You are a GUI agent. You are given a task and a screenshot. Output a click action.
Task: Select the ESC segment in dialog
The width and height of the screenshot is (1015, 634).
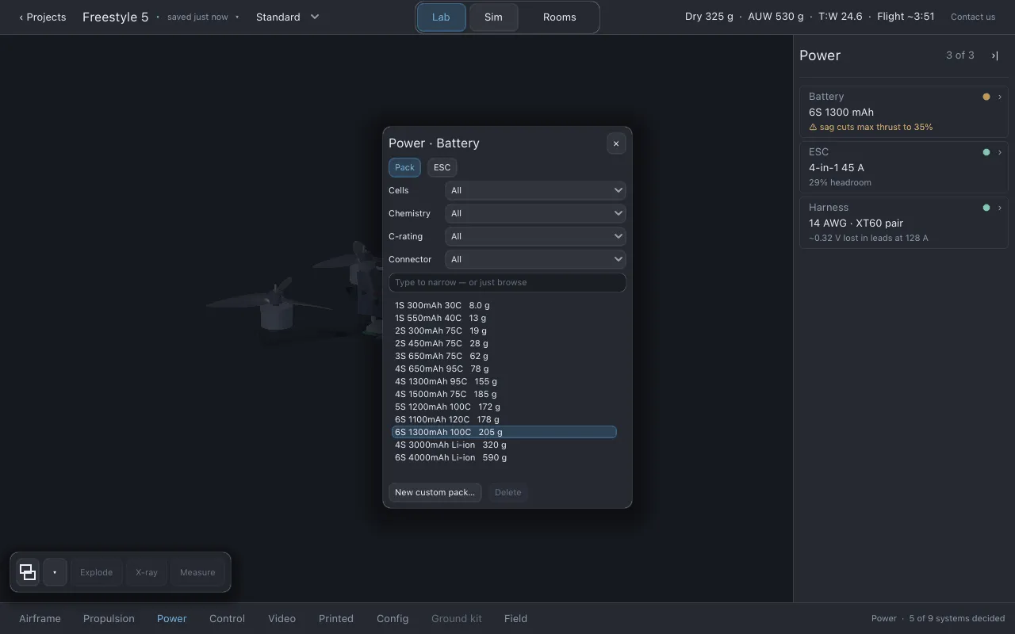point(442,167)
